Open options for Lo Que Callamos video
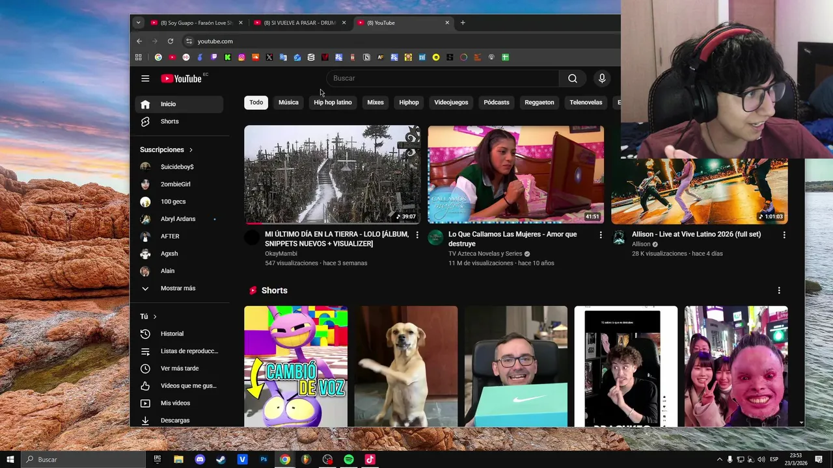Screen dimensions: 833x468 point(601,235)
